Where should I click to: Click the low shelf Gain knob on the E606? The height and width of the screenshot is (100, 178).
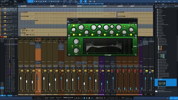(81, 27)
